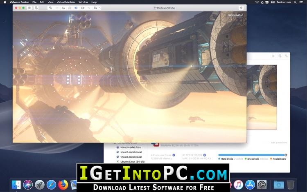The height and width of the screenshot is (192, 307).
Task: Click the 'Add a note here' field
Action: point(279,143)
